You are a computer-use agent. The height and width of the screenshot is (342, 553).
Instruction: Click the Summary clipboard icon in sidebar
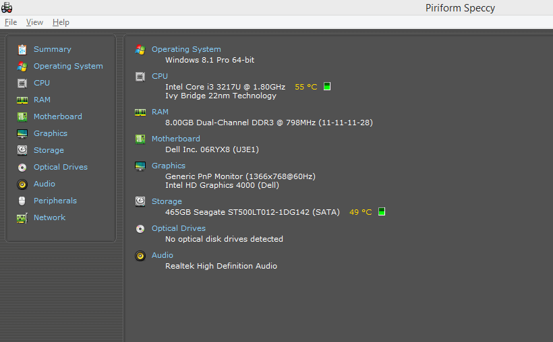(22, 50)
